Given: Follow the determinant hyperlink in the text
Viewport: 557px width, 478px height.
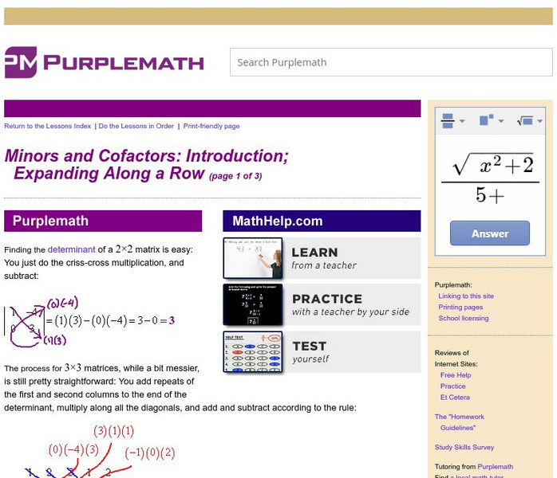Looking at the screenshot, I should tap(71, 249).
